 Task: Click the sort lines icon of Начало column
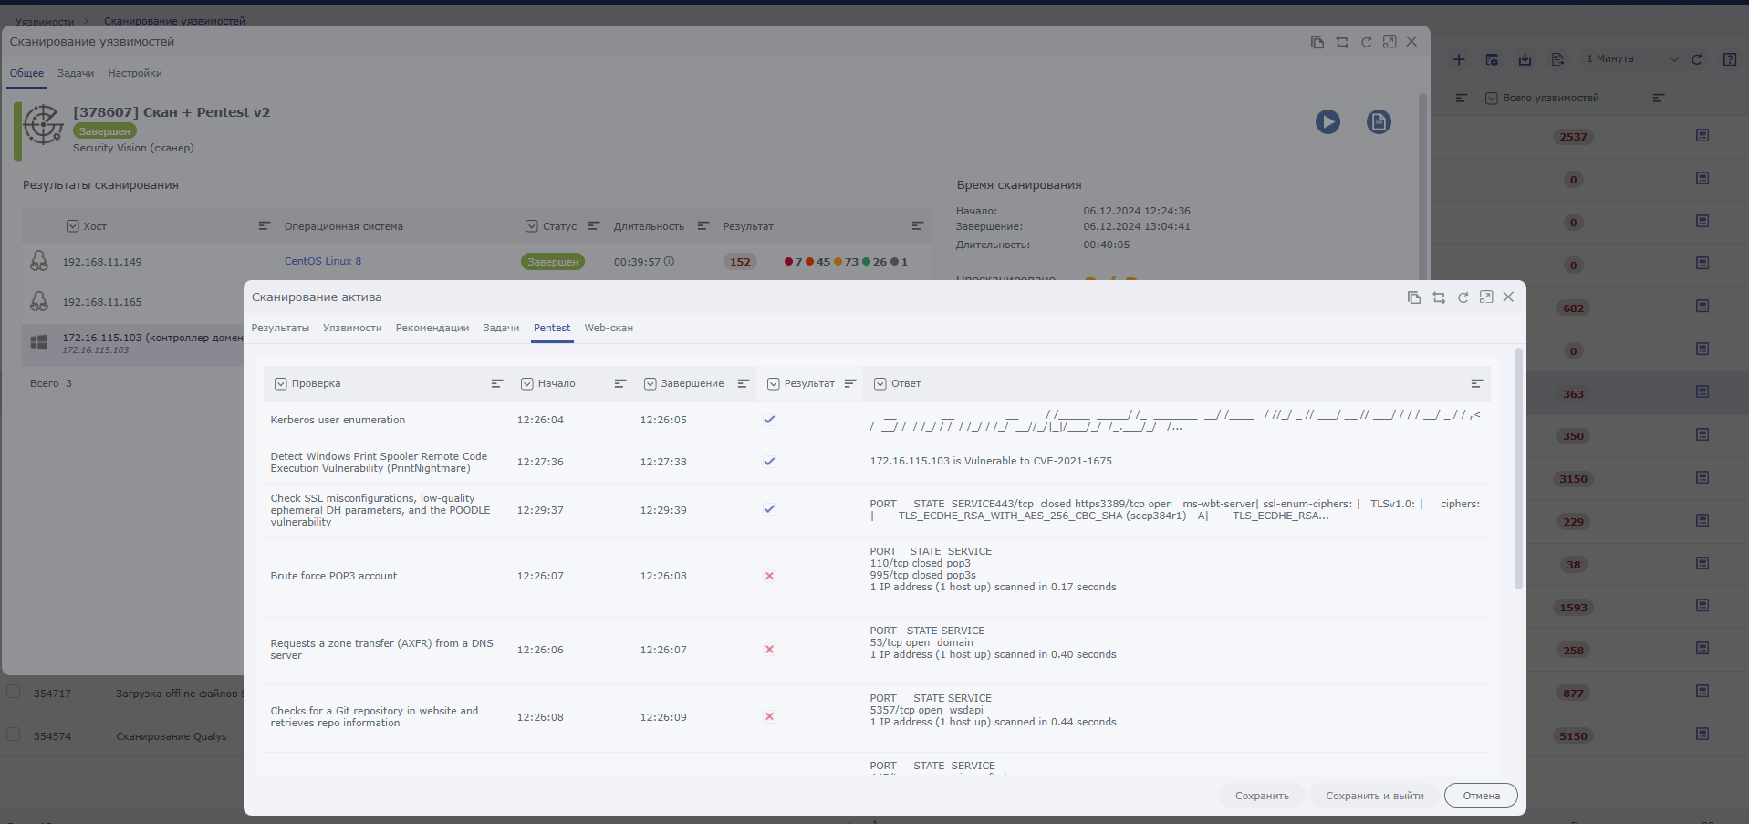[x=620, y=384]
